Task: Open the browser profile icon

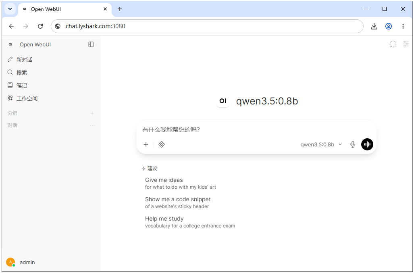Action: click(x=388, y=26)
